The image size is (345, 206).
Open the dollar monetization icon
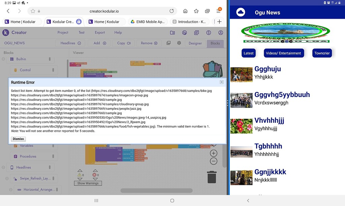(x=209, y=33)
